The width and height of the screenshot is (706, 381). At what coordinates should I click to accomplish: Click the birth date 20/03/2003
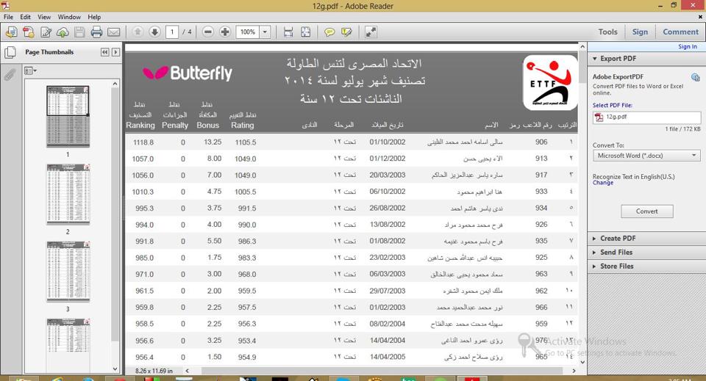(x=388, y=175)
